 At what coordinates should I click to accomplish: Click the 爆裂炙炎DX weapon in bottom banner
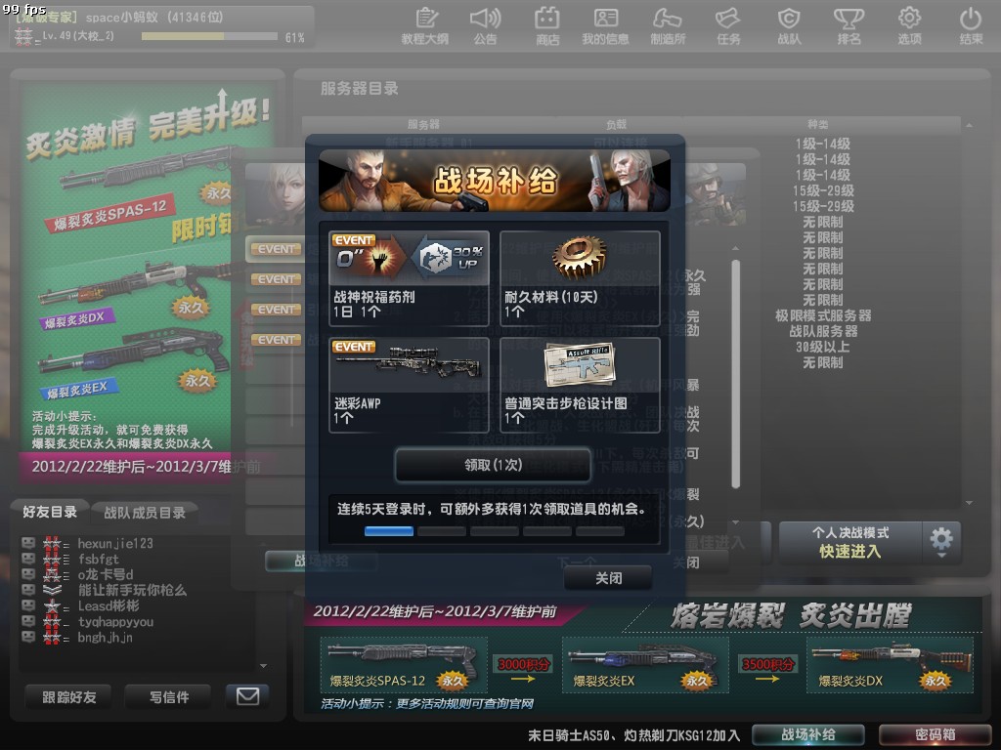(x=890, y=664)
